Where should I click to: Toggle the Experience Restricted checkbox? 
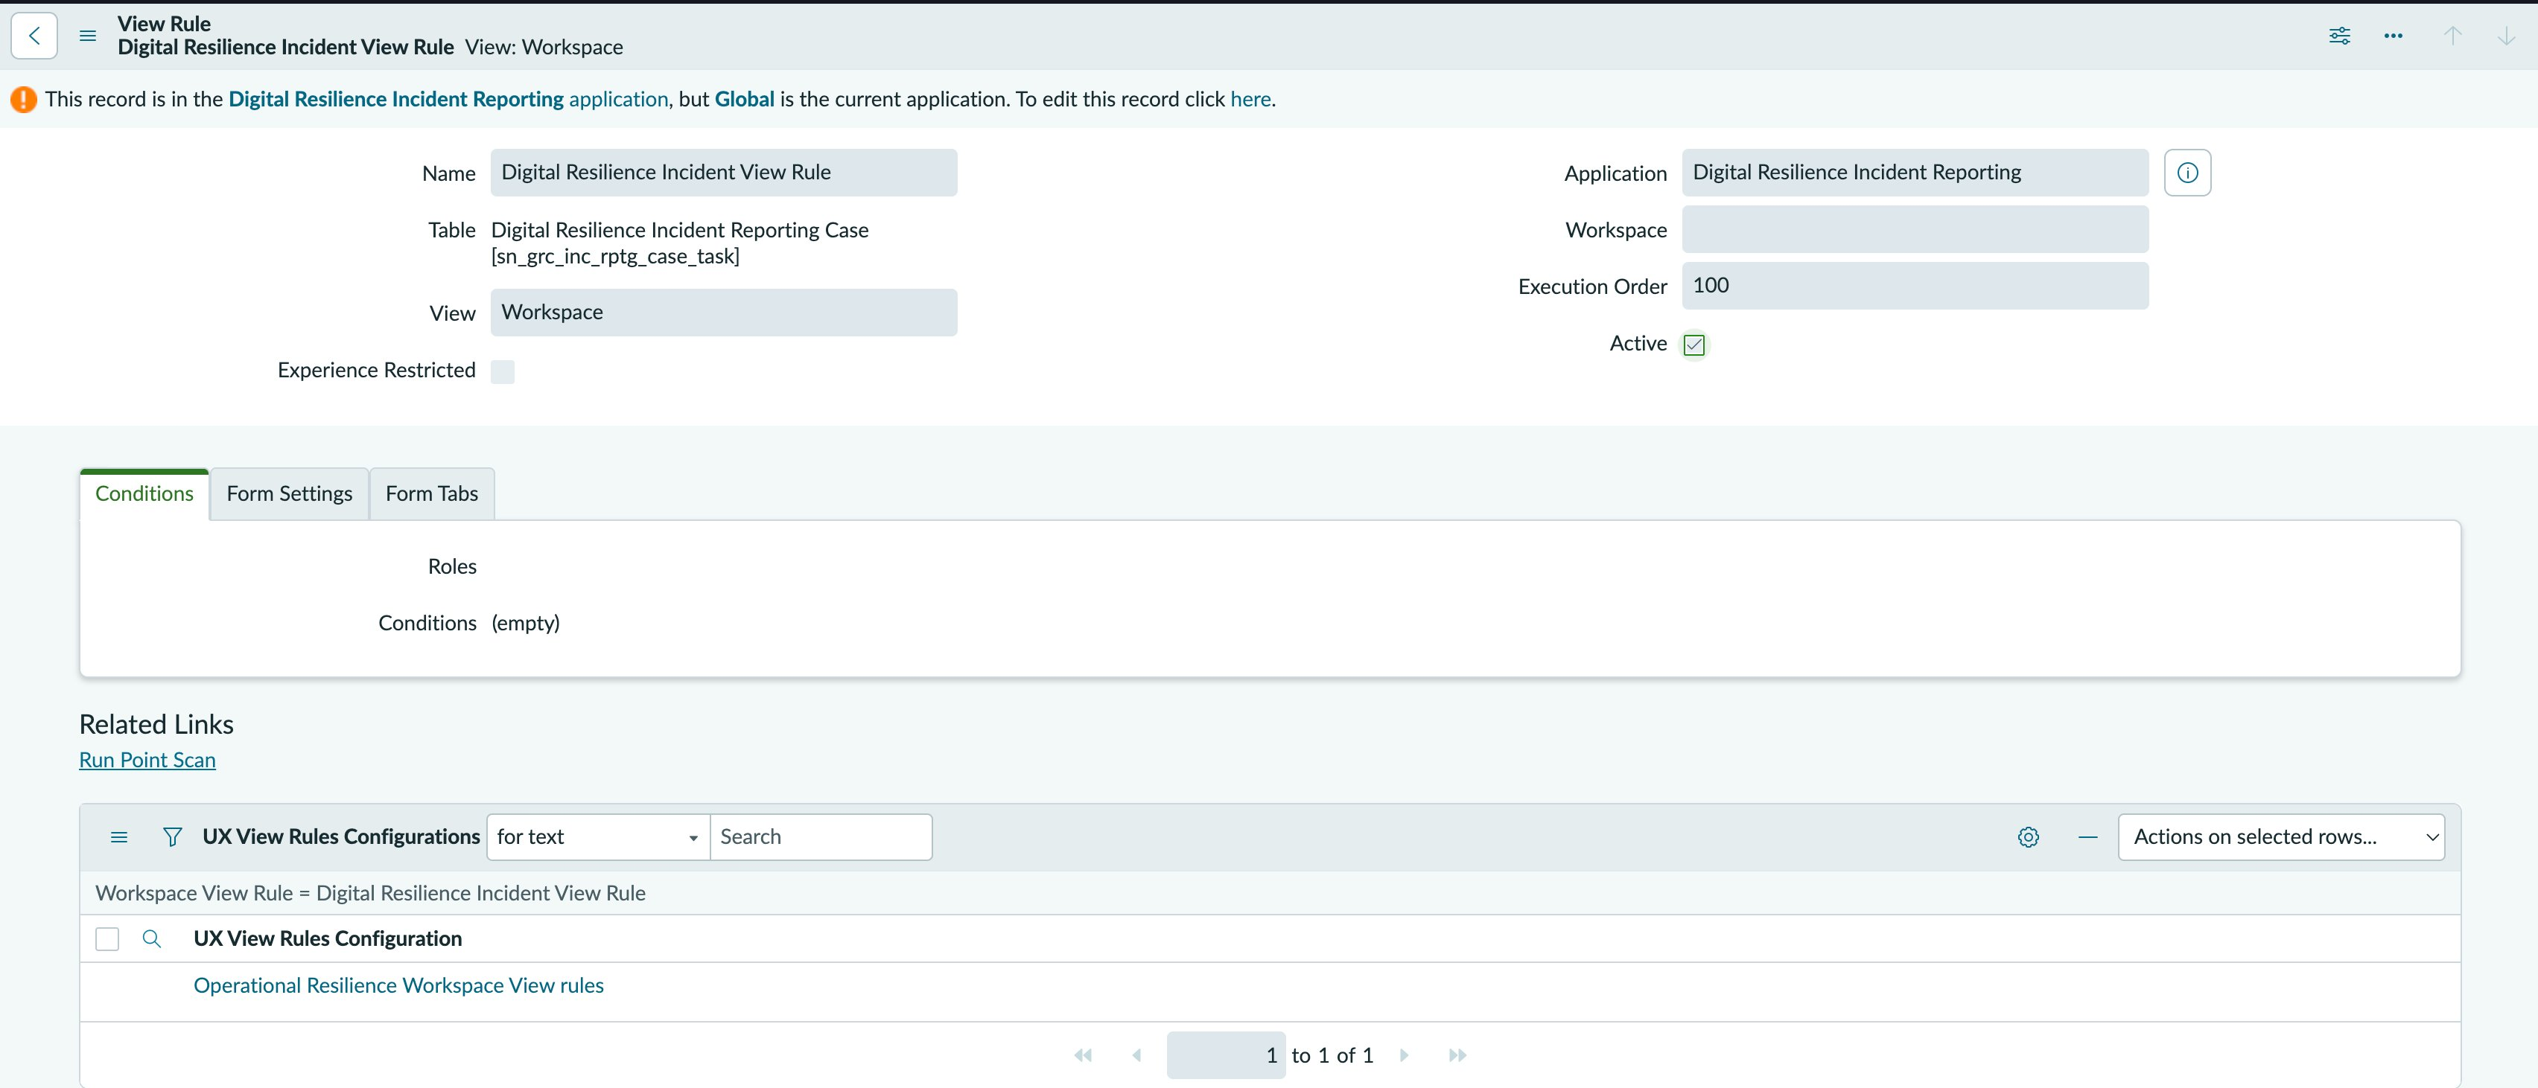[x=503, y=371]
